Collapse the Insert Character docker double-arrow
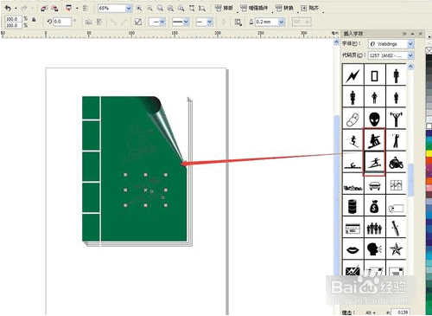The image size is (432, 316). 404,34
